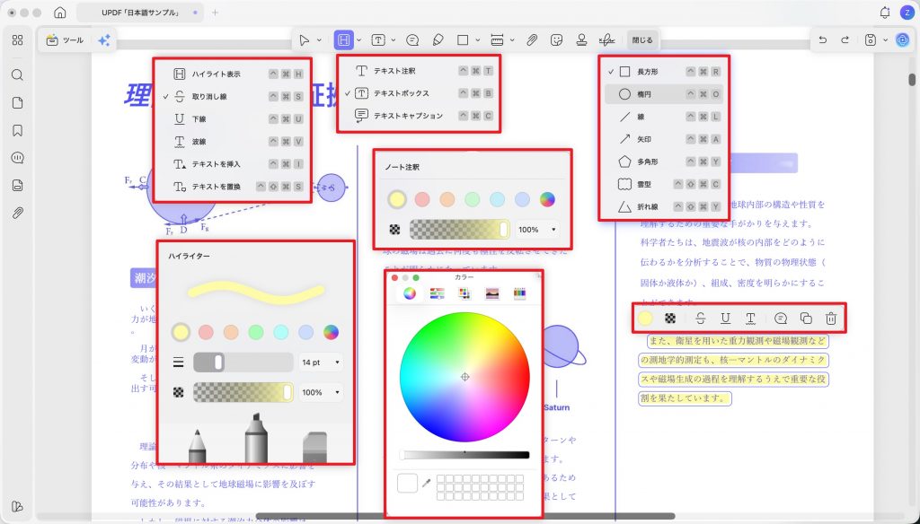Viewport: 920px width, 524px height.
Task: Pick the pencil drawing tool in toolbar
Action: (438, 39)
